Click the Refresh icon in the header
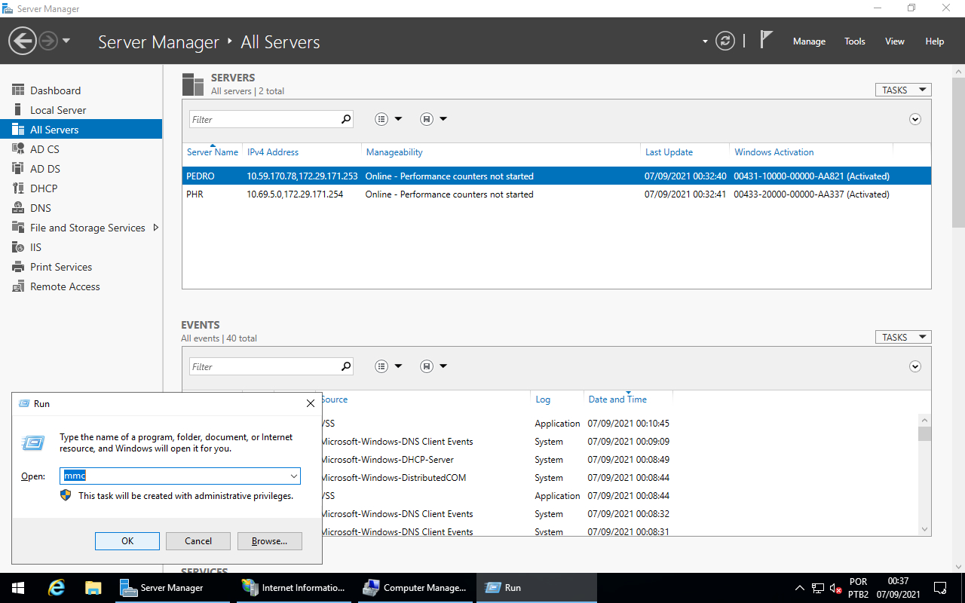965x603 pixels. (725, 41)
